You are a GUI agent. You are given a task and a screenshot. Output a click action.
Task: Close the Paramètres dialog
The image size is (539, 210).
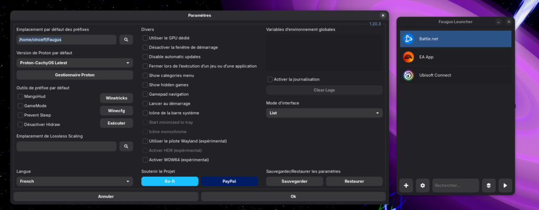tap(383, 15)
